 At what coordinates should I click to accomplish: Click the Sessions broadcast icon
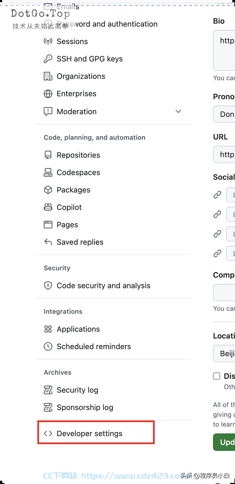(x=48, y=41)
